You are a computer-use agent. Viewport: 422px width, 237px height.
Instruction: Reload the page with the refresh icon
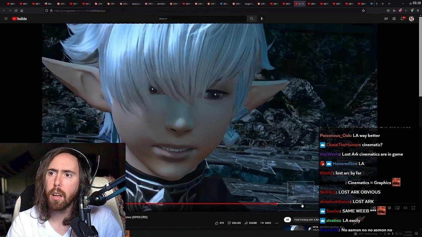point(16,11)
